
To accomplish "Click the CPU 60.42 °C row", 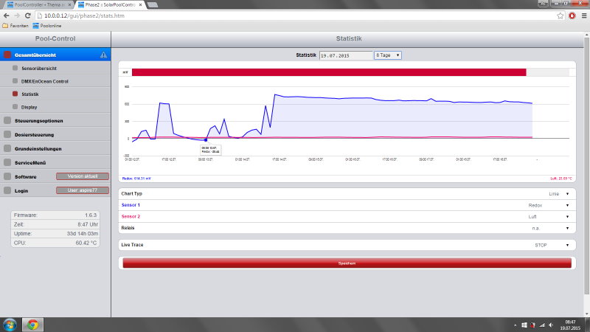I will click(x=55, y=243).
